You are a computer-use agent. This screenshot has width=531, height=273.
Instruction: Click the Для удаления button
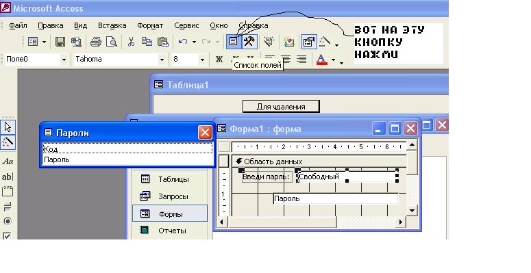click(281, 107)
